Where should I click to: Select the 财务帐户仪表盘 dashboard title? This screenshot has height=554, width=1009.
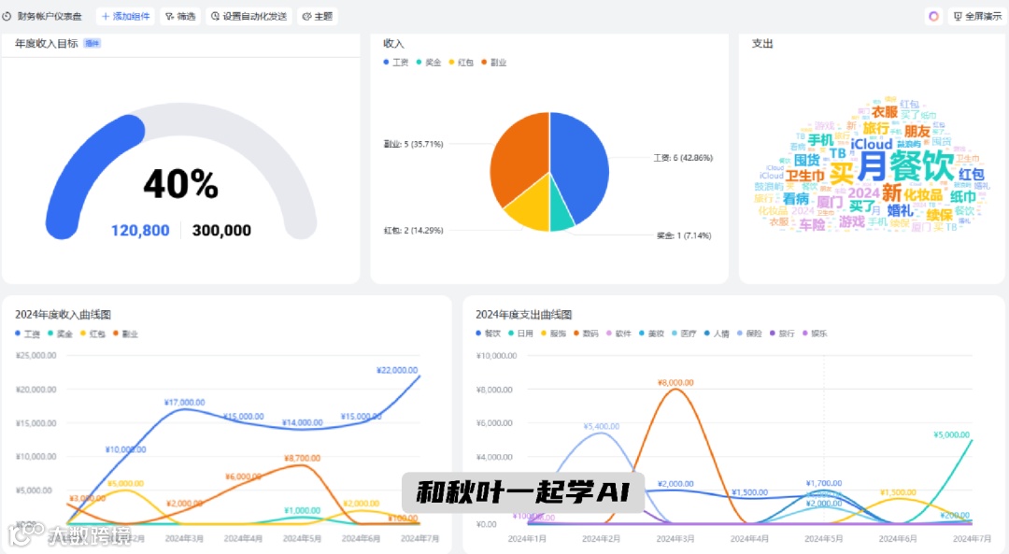[x=50, y=16]
